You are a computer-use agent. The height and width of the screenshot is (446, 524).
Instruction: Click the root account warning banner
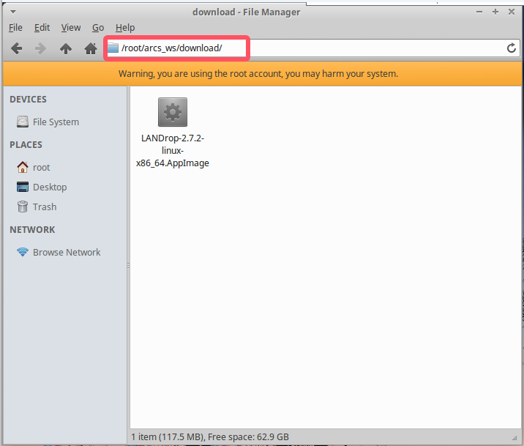262,73
